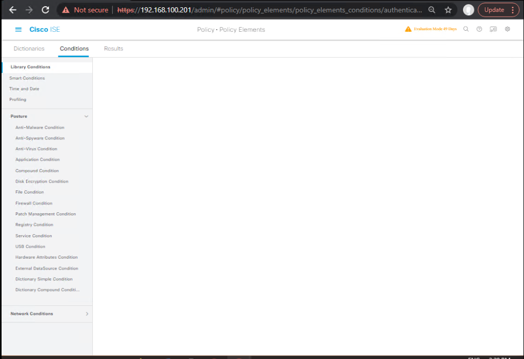
Task: Open Compound Condition
Action: tap(37, 171)
